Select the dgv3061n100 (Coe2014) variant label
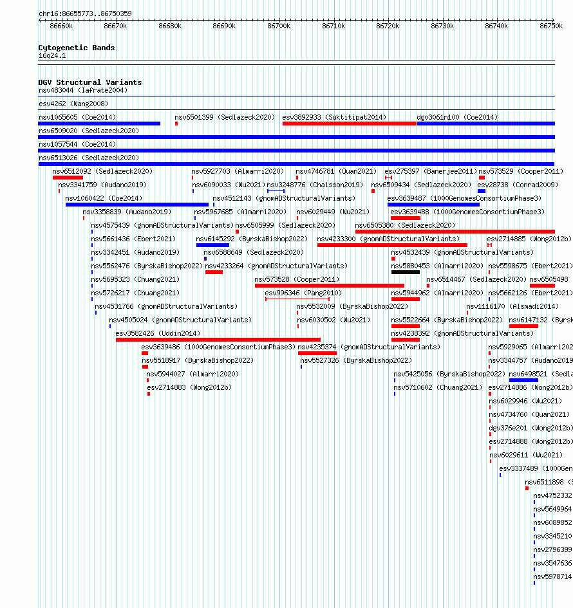The image size is (573, 608). point(457,118)
